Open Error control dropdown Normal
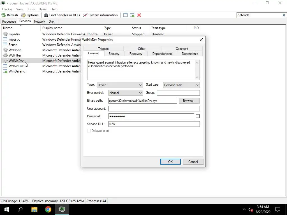 pyautogui.click(x=126, y=93)
